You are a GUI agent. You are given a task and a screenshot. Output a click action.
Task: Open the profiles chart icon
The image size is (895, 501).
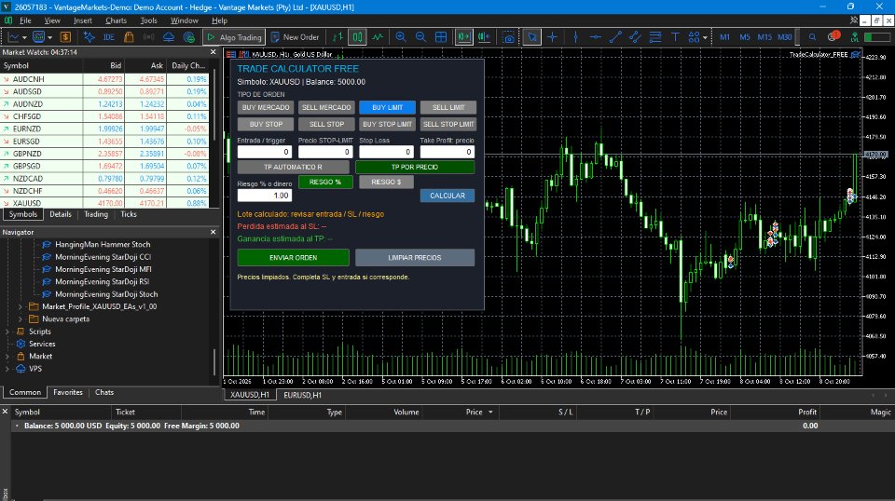[x=38, y=37]
